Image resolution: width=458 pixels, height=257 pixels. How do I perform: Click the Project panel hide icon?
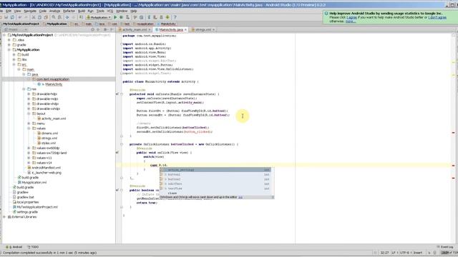point(112,29)
